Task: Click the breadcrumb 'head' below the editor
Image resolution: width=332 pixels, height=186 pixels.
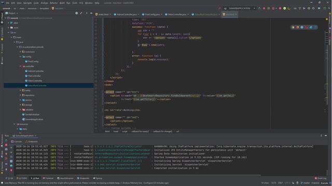Action: [x=116, y=131]
